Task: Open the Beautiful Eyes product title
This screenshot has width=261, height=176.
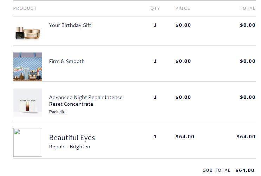Action: click(x=72, y=138)
